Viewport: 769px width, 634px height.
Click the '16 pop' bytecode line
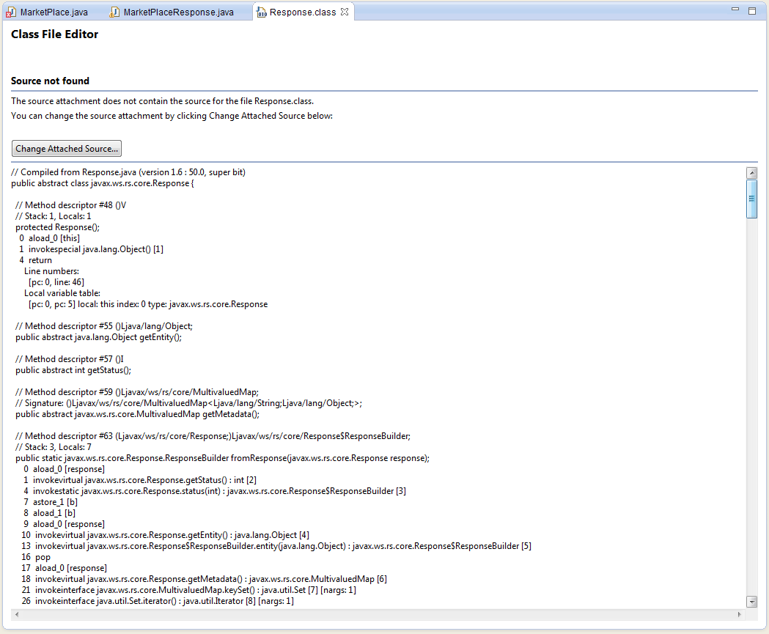(36, 557)
